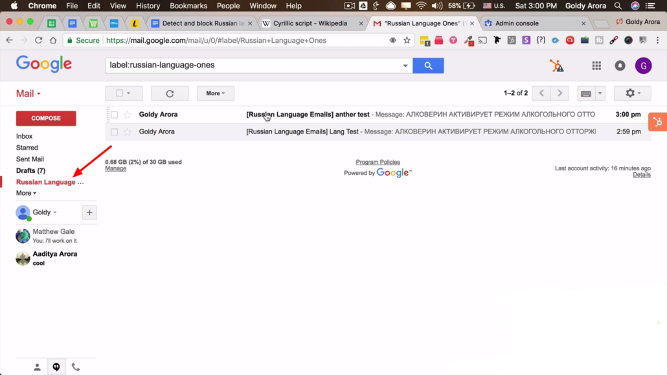The image size is (667, 375).
Task: Open Hangouts contacts icon
Action: click(37, 367)
